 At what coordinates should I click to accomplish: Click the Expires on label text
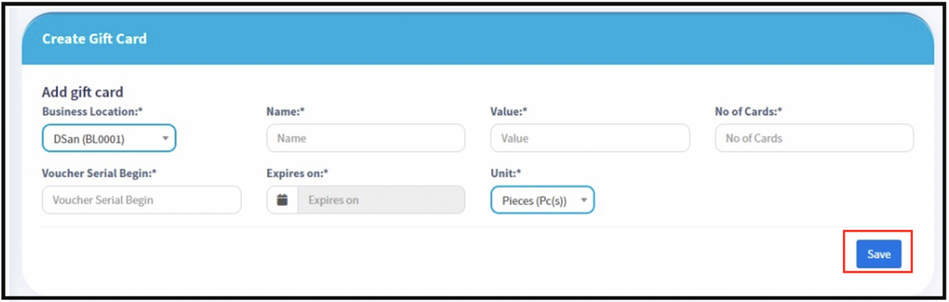click(297, 173)
